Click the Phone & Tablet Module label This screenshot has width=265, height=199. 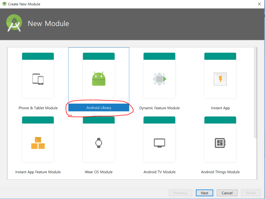(38, 108)
